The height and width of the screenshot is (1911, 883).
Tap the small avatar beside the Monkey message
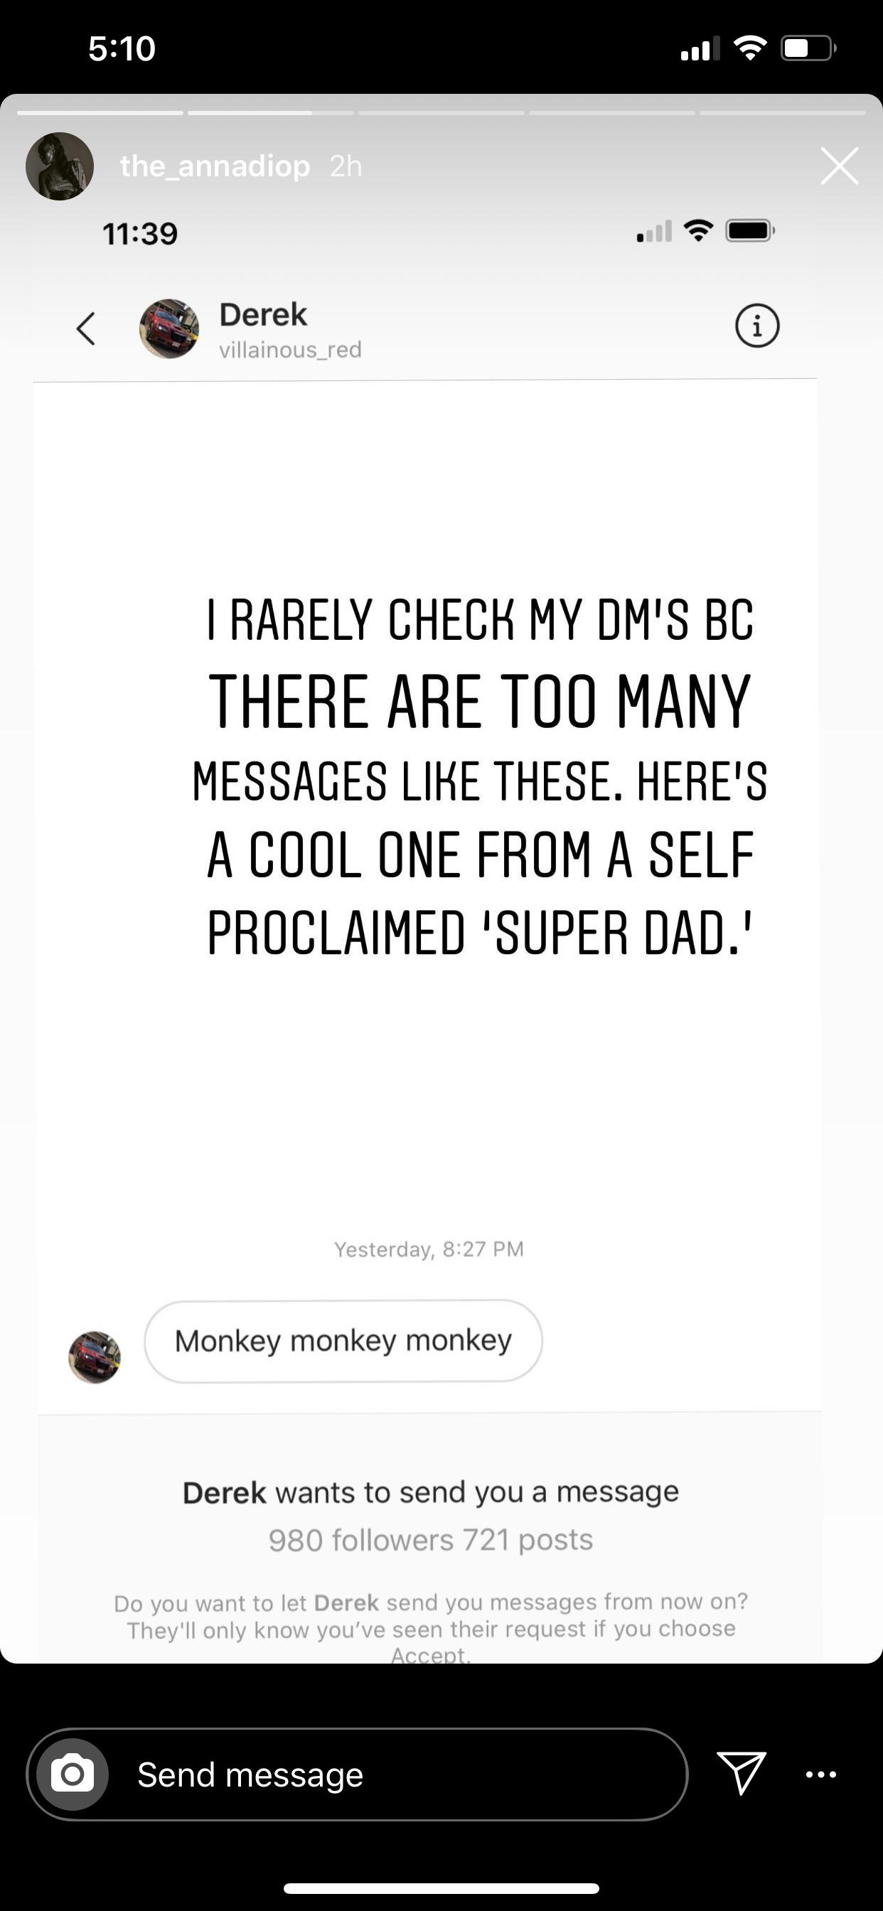click(x=95, y=1357)
